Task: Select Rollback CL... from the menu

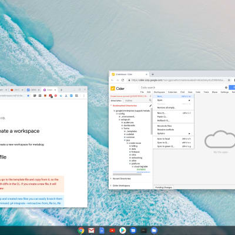Action: 173,120
